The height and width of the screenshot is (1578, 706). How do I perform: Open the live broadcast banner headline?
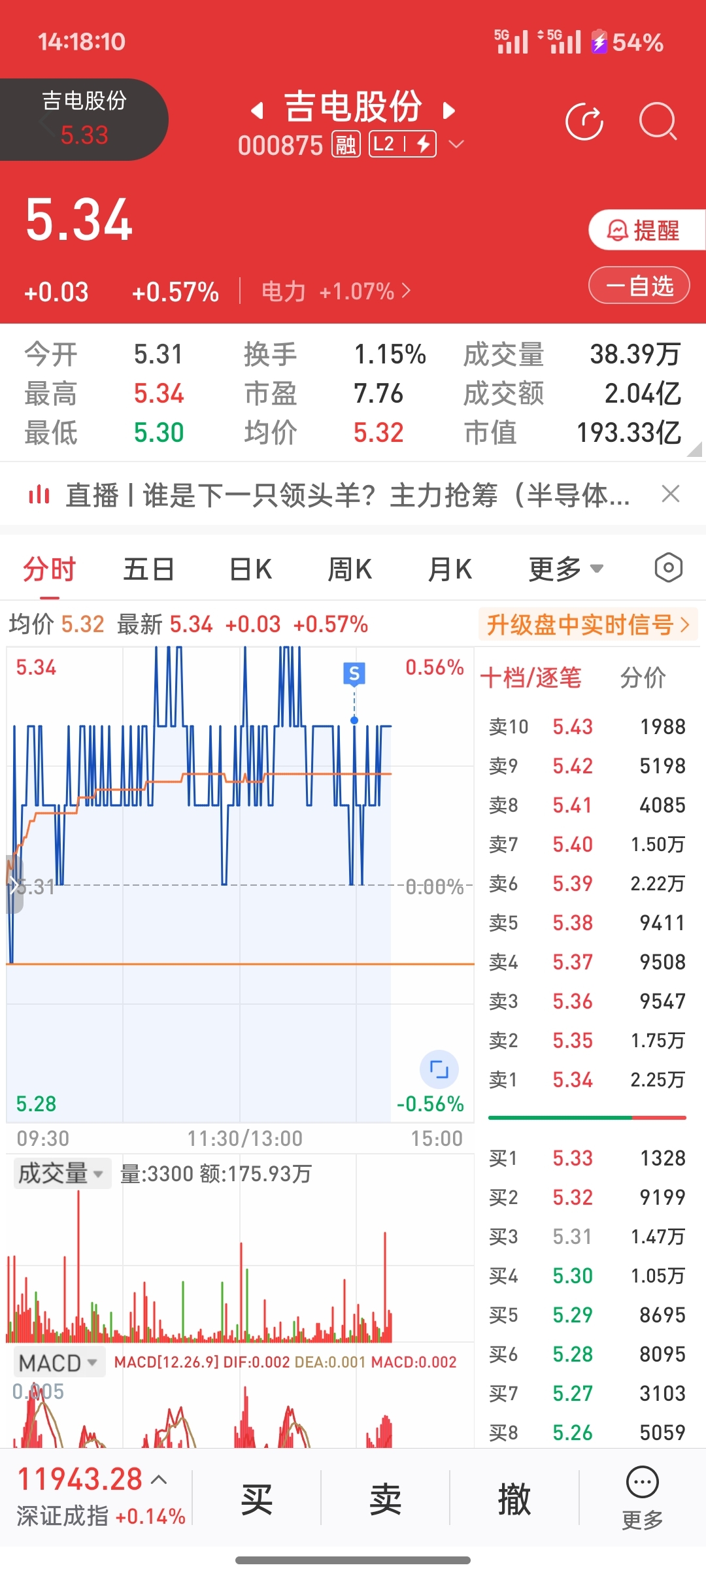tap(348, 495)
